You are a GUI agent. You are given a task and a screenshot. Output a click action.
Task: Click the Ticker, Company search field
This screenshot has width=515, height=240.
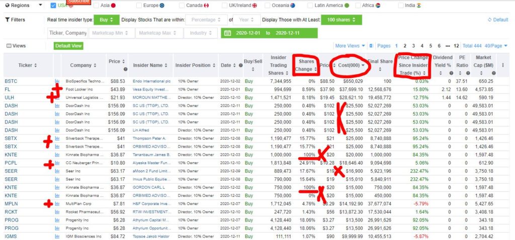pyautogui.click(x=68, y=33)
